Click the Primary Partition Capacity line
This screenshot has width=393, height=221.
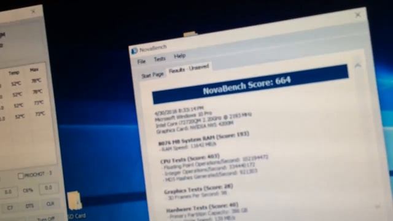point(208,214)
